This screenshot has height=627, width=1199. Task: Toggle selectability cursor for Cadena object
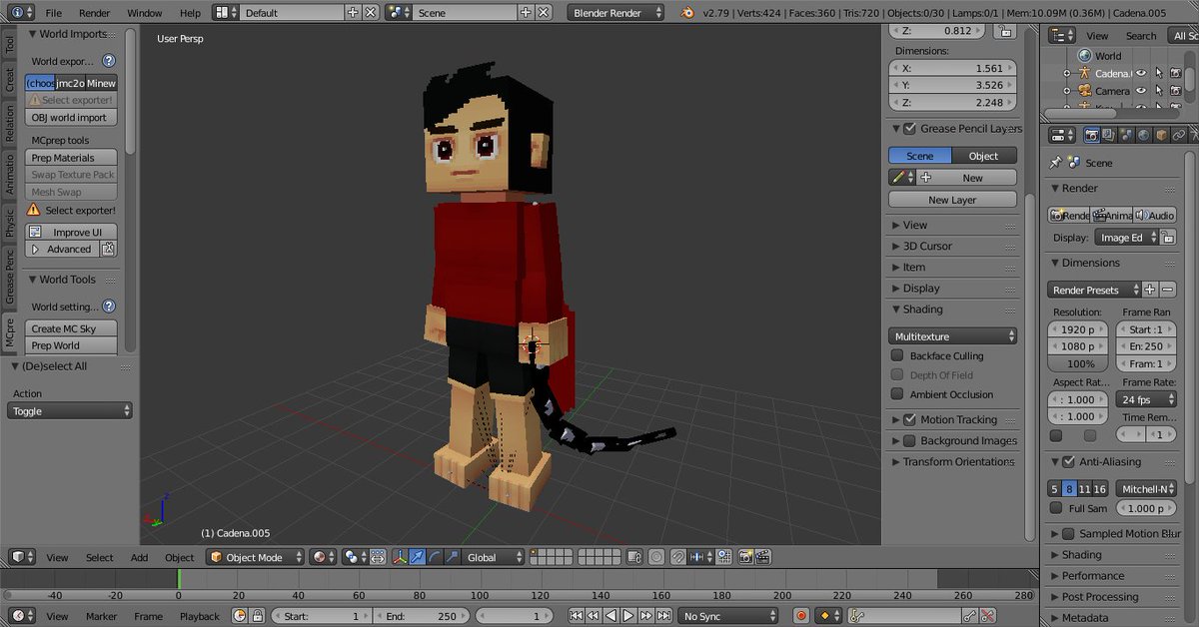1159,73
